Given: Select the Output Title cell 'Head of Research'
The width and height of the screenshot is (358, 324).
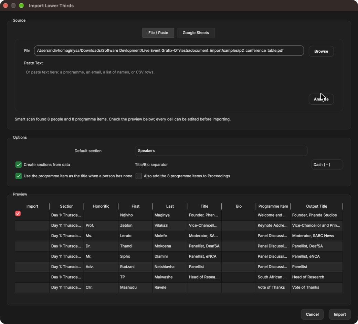Looking at the screenshot, I should [x=316, y=277].
